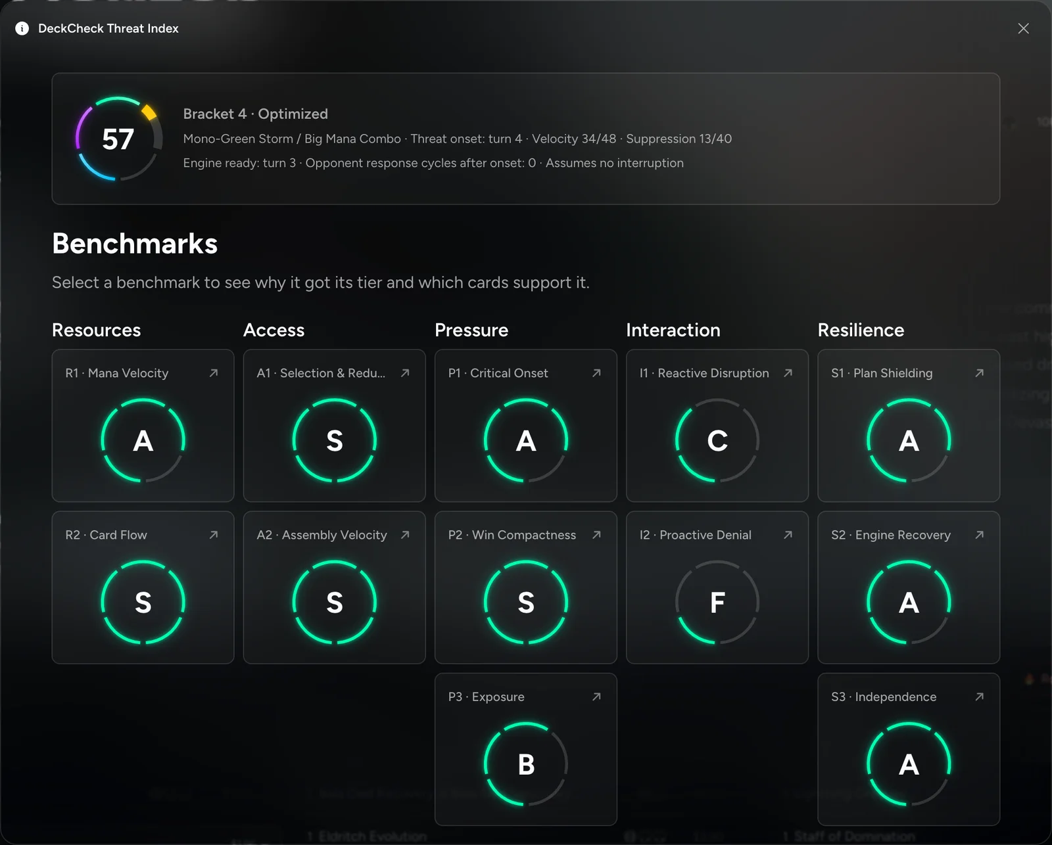
Task: Open the S2 Engine Recovery arrow icon
Action: [x=979, y=535]
